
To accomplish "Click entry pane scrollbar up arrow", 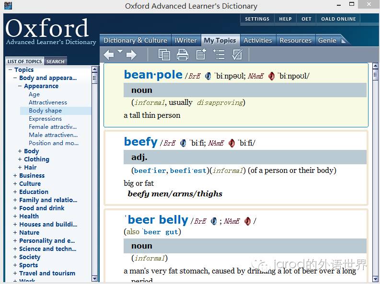I will pos(375,66).
